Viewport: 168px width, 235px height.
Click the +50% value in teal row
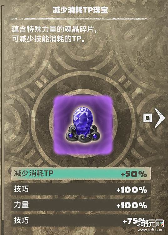(x=134, y=174)
